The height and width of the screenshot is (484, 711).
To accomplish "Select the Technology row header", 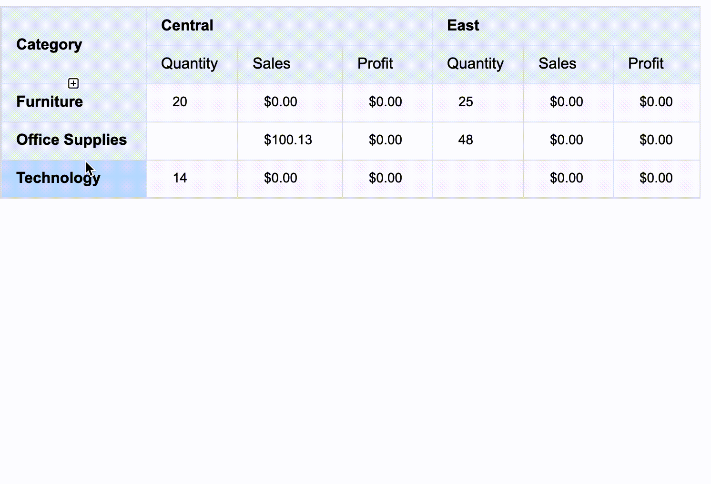I will point(58,178).
